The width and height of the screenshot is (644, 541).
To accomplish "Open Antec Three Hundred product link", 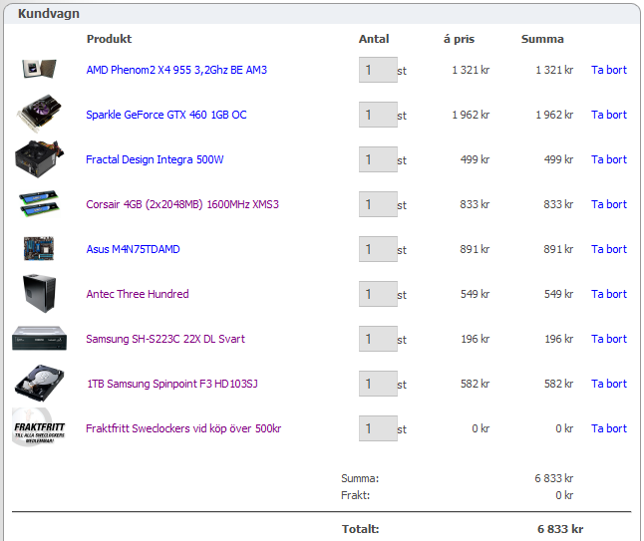I will (138, 294).
